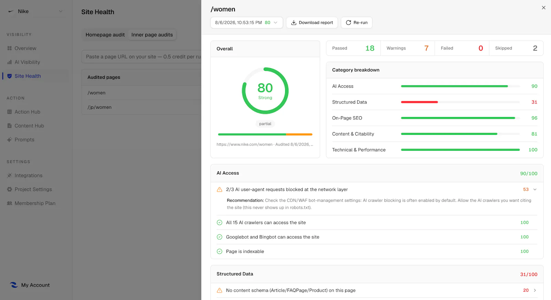The width and height of the screenshot is (551, 300).
Task: Click the Integrations plug icon
Action: pos(10,175)
